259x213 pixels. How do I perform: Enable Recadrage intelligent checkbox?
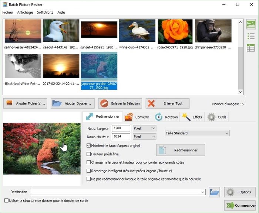(88, 171)
